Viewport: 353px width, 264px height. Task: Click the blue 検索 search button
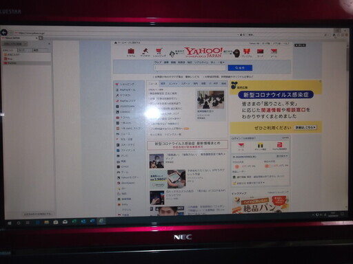point(240,68)
